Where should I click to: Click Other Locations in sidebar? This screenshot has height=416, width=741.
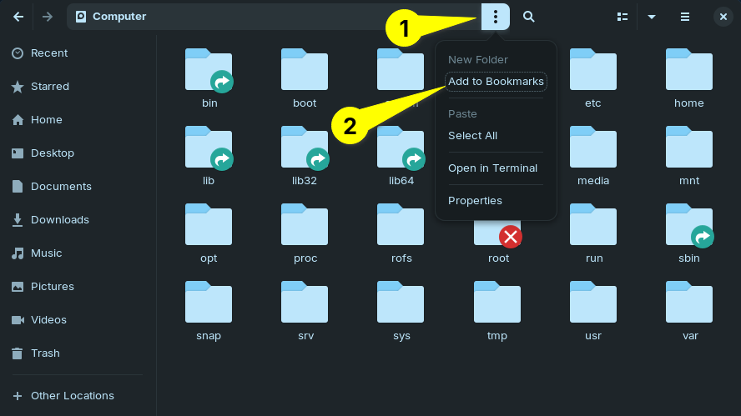(x=72, y=396)
